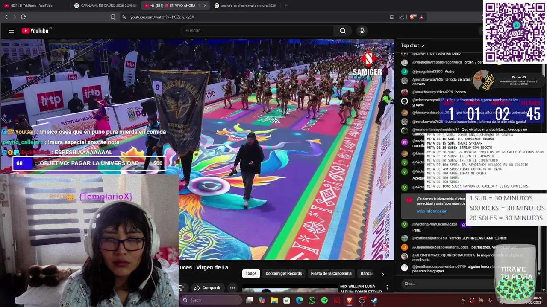Open the Más información link in chat
547x307 pixels.
click(x=432, y=211)
